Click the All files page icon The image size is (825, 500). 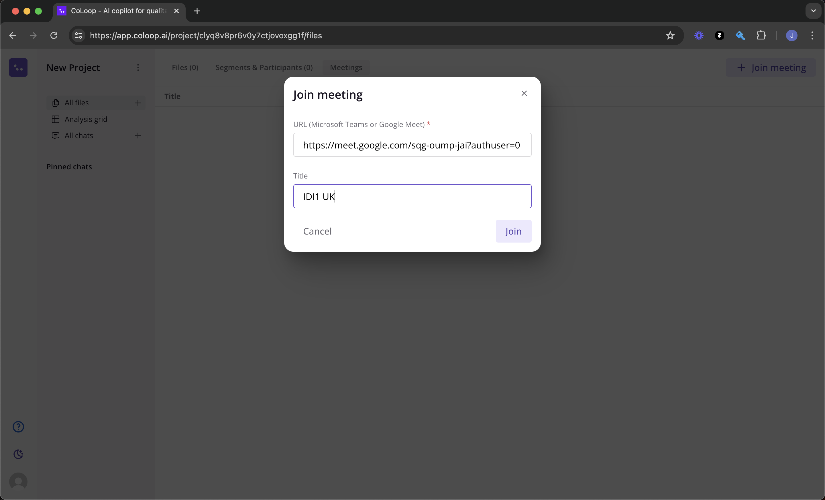56,103
